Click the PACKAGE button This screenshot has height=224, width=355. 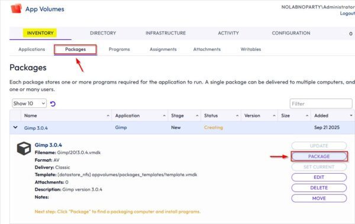[x=319, y=156]
